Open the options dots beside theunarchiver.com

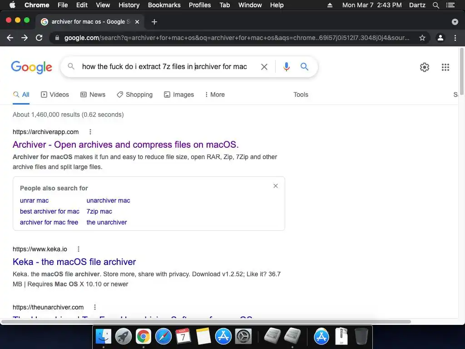point(95,307)
